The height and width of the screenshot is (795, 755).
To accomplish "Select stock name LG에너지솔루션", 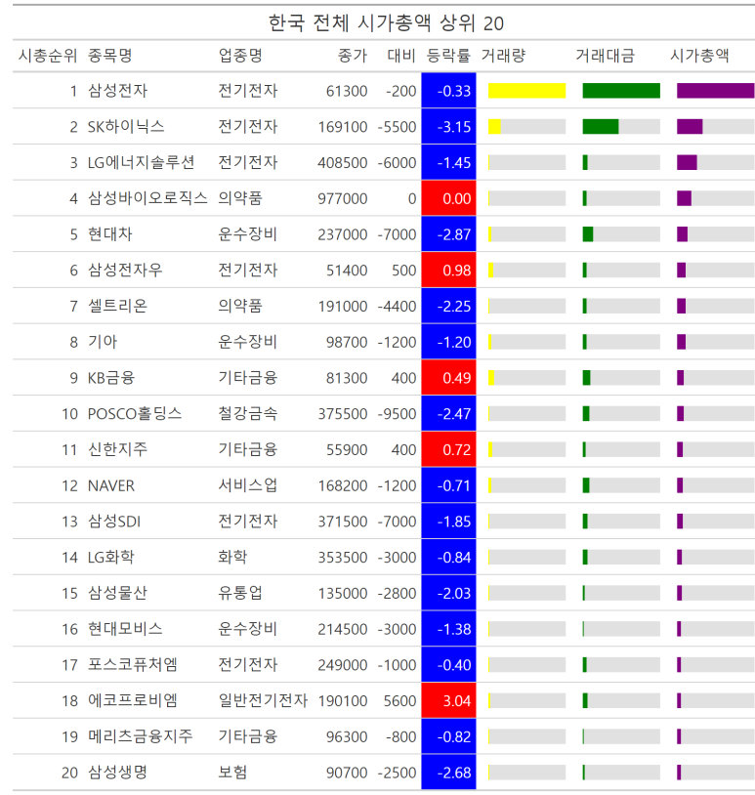I will pyautogui.click(x=141, y=163).
